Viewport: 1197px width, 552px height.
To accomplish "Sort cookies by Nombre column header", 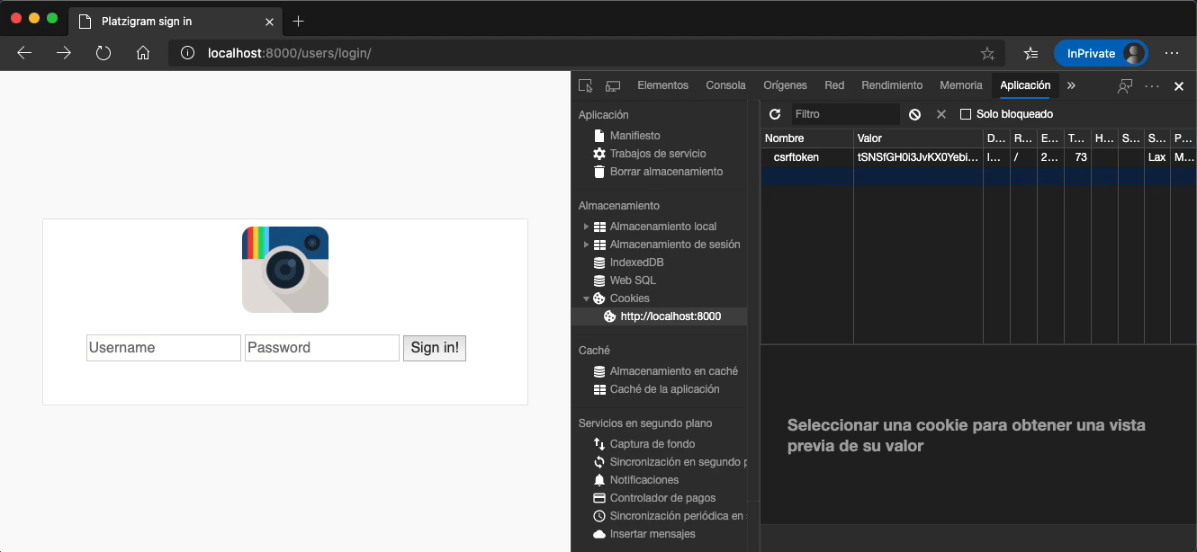I will (x=807, y=138).
